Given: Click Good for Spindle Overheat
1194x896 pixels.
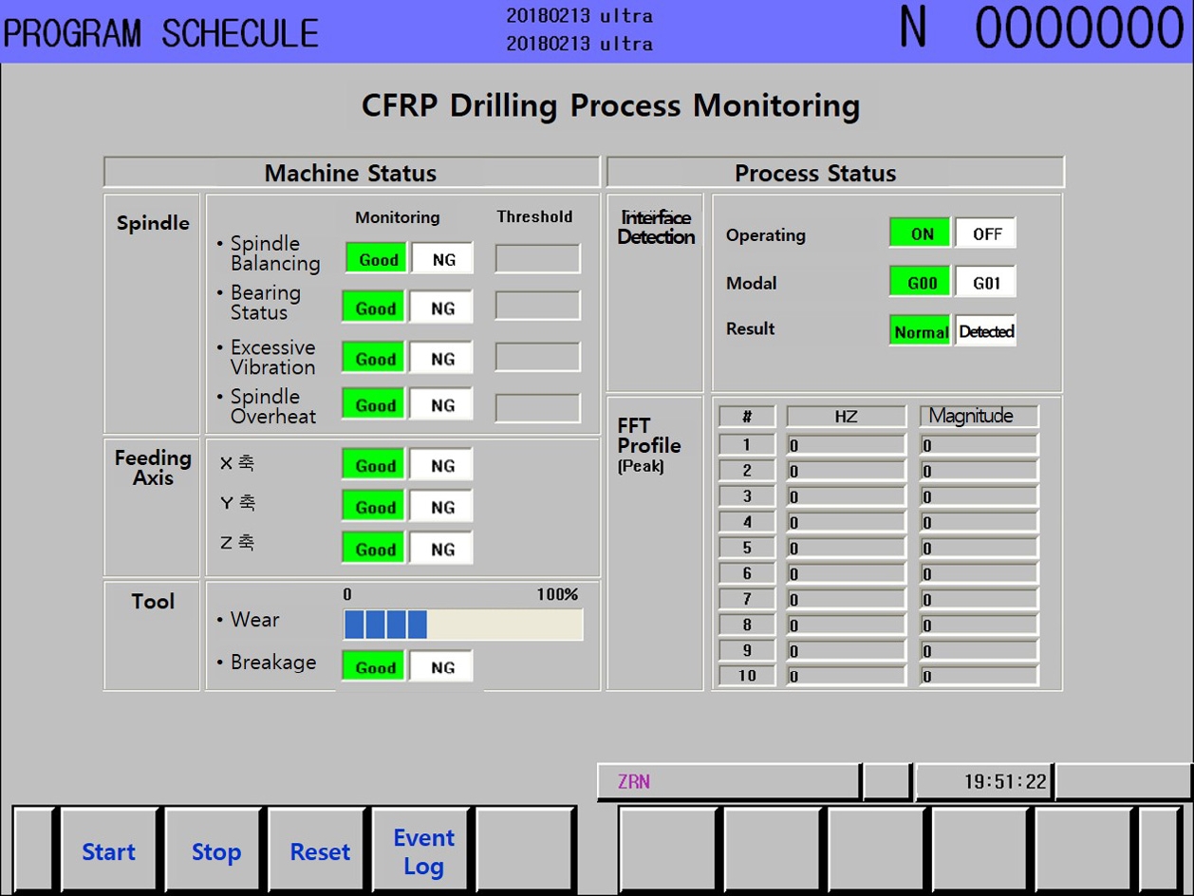Looking at the screenshot, I should click(x=375, y=405).
